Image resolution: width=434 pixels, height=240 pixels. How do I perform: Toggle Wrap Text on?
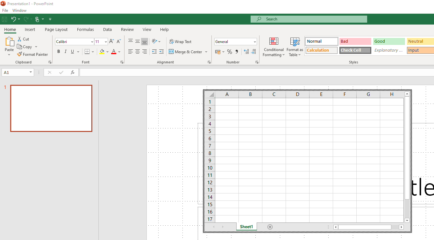pos(181,41)
